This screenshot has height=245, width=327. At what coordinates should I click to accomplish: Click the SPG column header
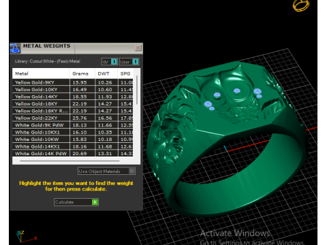pos(125,73)
